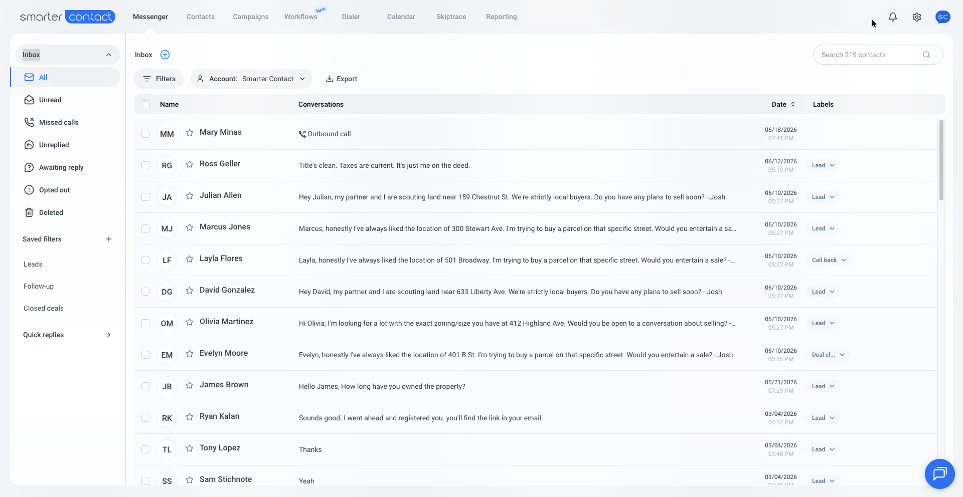963x497 pixels.
Task: Click the search magnifier icon
Action: coord(926,55)
